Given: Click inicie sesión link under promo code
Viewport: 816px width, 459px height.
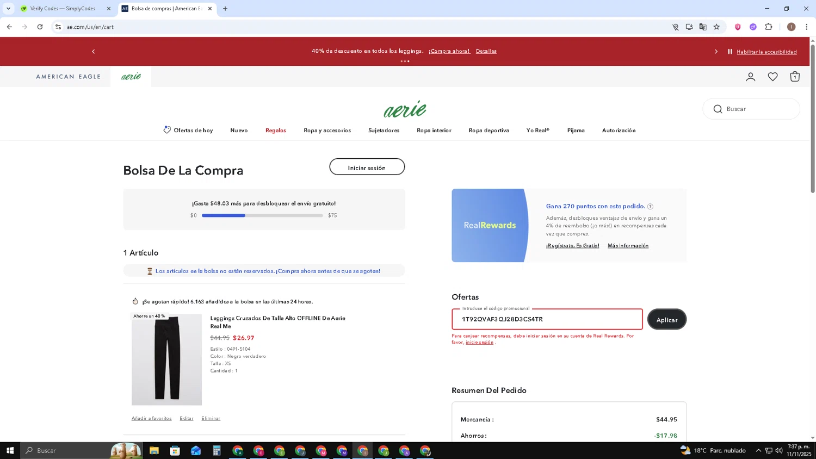Looking at the screenshot, I should click(479, 343).
